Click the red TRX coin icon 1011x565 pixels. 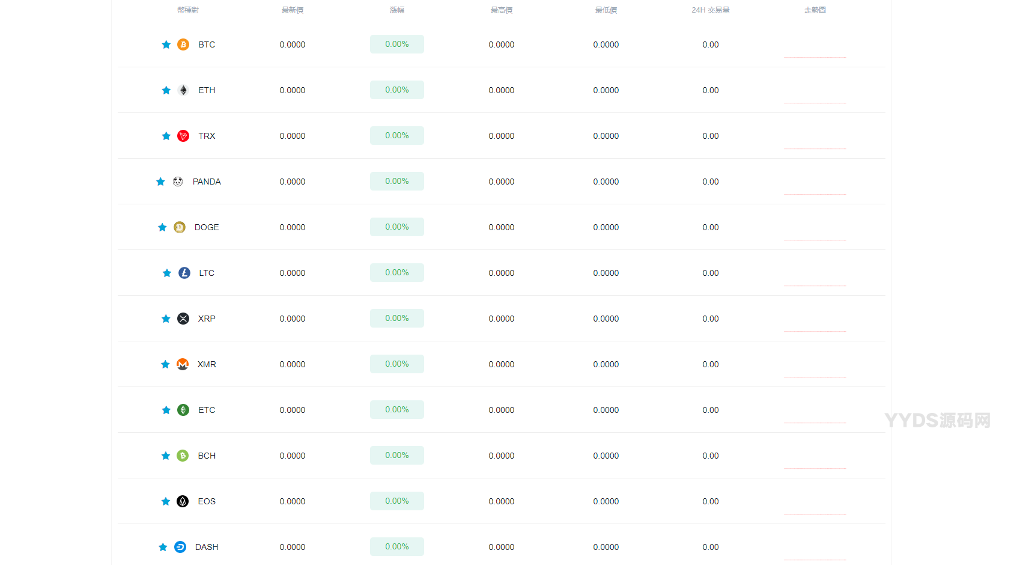click(183, 136)
